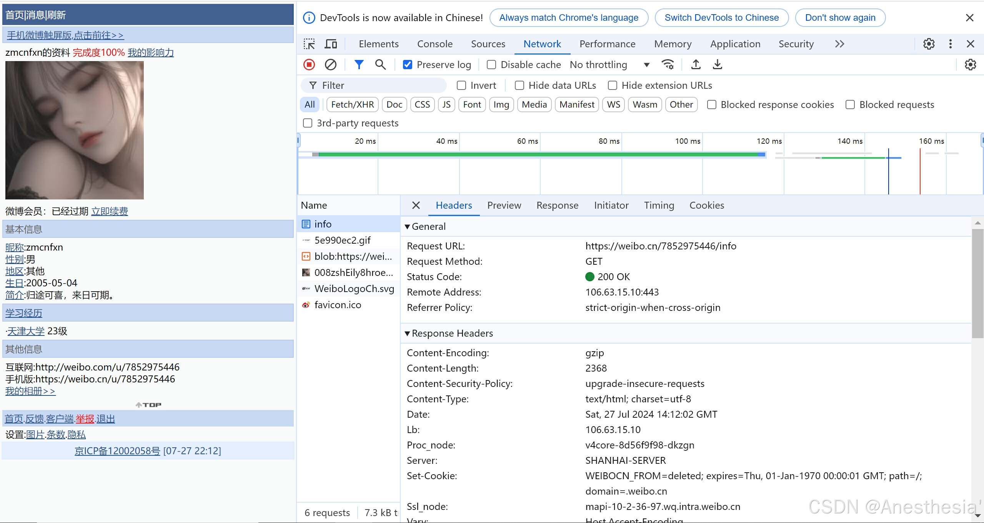This screenshot has height=523, width=984.
Task: Check Hide extension URLs
Action: pyautogui.click(x=612, y=85)
